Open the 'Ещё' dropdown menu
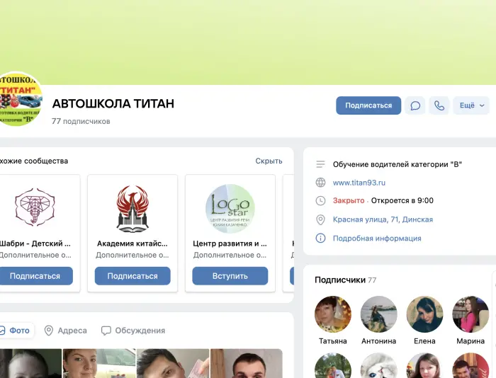The width and height of the screenshot is (496, 378). click(x=471, y=105)
